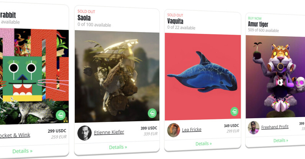Visit artist Etienne Kiefer's profile link
The height and width of the screenshot is (159, 305).
(x=109, y=132)
